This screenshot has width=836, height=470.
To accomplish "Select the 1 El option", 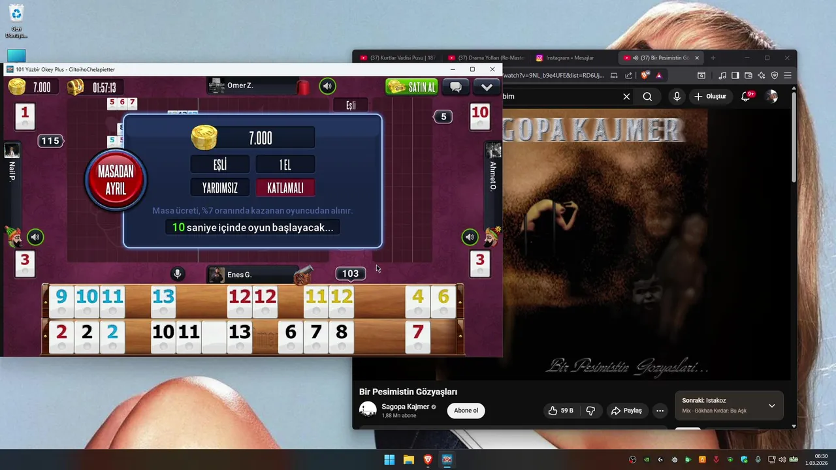I will click(285, 164).
